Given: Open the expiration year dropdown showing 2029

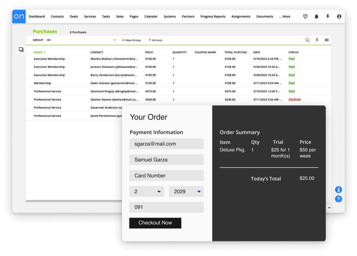Looking at the screenshot, I should 186,191.
